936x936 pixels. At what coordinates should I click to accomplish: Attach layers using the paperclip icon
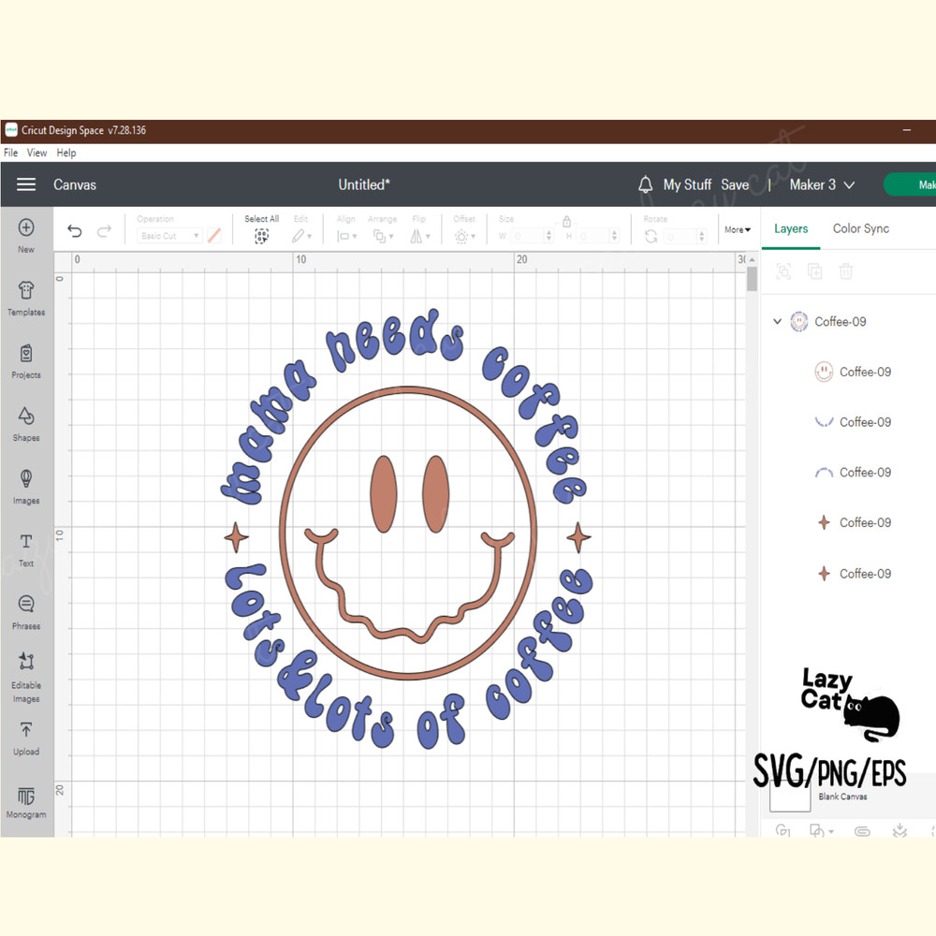coord(862,831)
